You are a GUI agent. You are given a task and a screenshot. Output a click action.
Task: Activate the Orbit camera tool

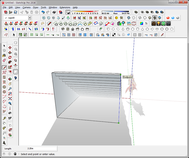[10, 79]
